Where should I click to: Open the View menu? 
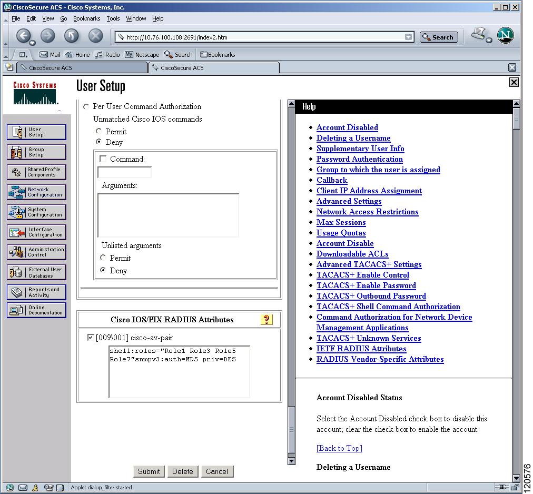coord(48,18)
